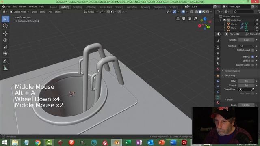
Task: Expand the Texture Space panel
Action: click(x=232, y=71)
